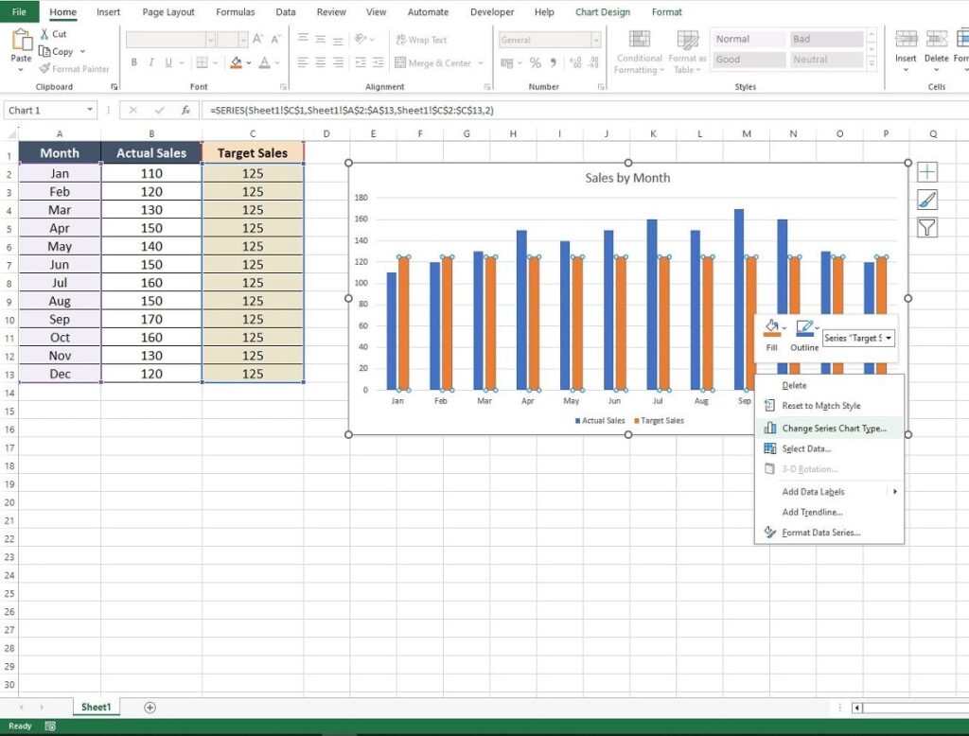Click the Merge & Center icon

tap(400, 62)
